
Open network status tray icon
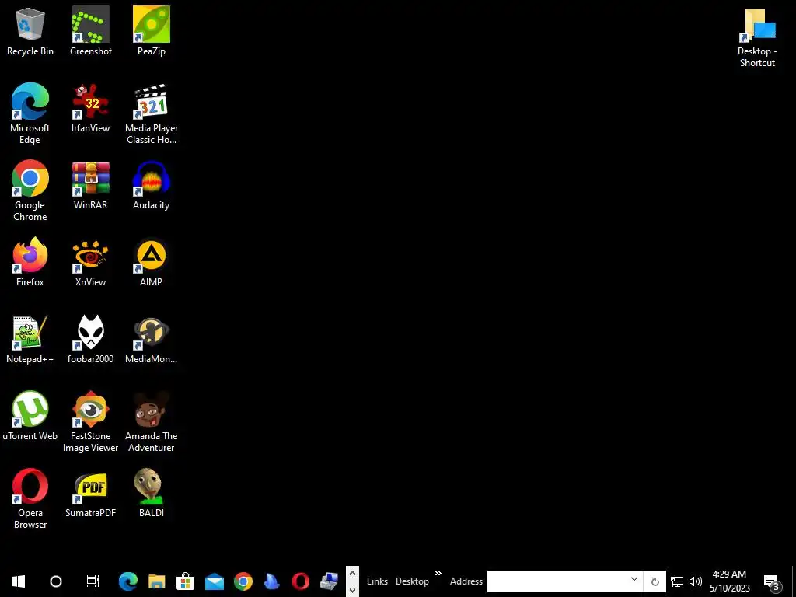pos(677,581)
